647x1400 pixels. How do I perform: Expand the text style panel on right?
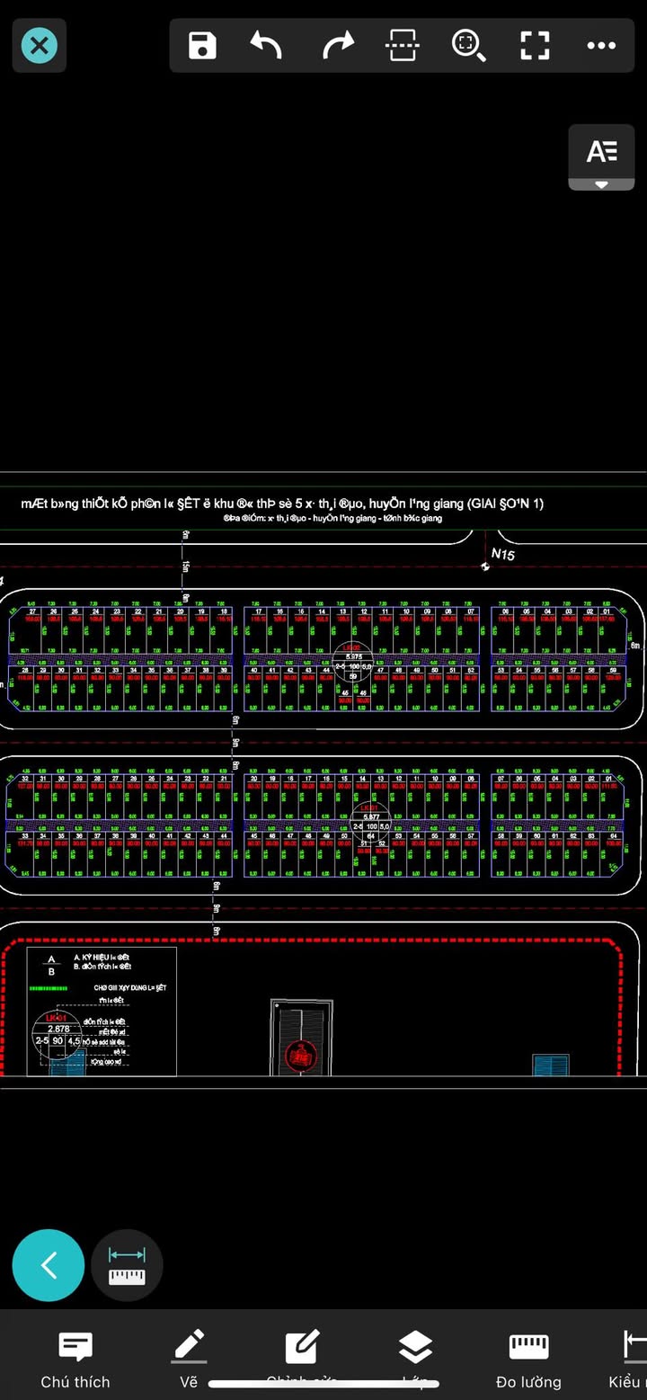[x=601, y=157]
